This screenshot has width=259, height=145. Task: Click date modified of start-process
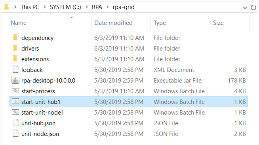click(x=119, y=91)
